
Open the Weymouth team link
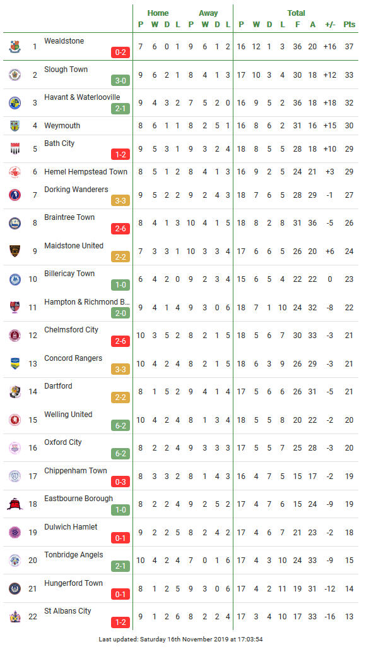click(62, 125)
